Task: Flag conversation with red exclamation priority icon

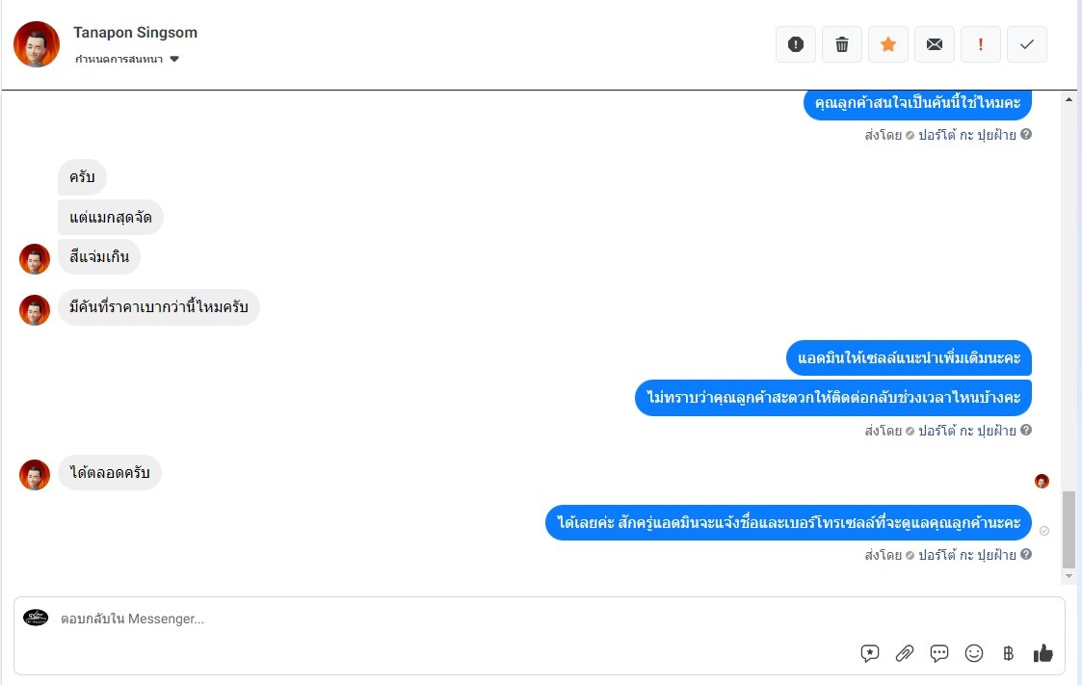Action: point(981,44)
